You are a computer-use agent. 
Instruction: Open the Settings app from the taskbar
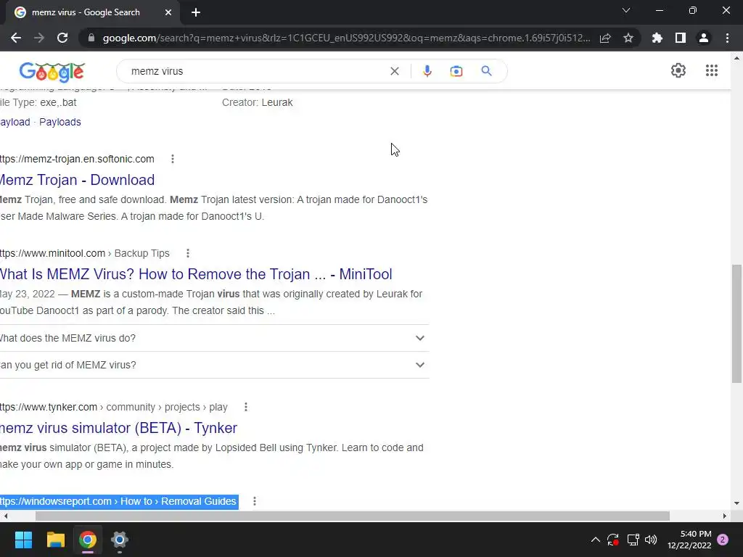(120, 540)
